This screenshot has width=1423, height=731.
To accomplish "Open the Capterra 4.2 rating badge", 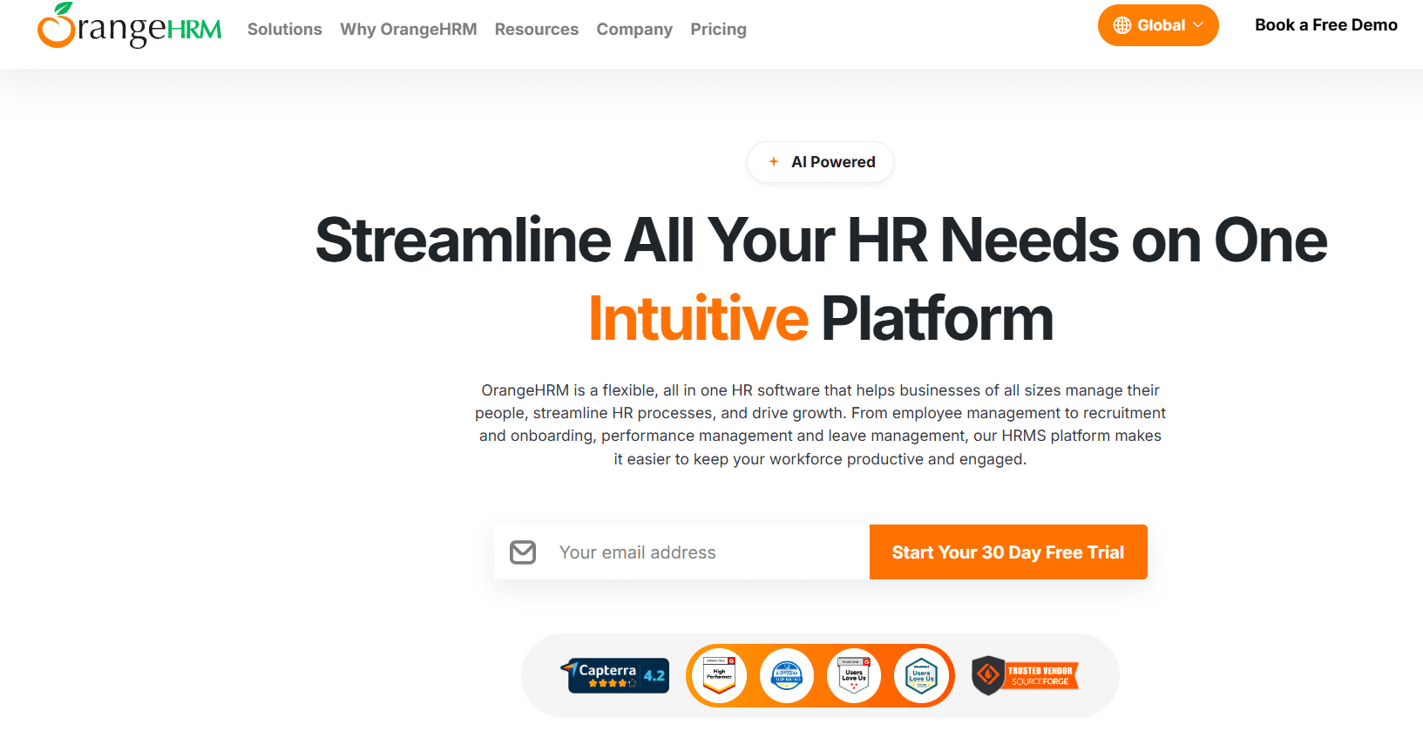I will click(x=615, y=675).
